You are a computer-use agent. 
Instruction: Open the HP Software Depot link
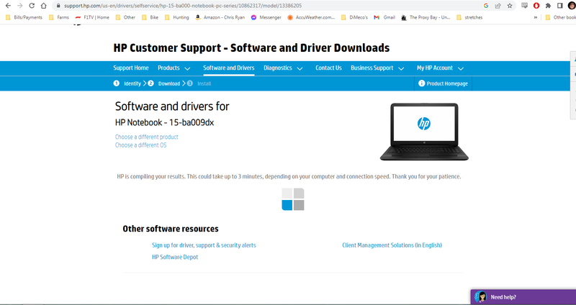click(175, 257)
